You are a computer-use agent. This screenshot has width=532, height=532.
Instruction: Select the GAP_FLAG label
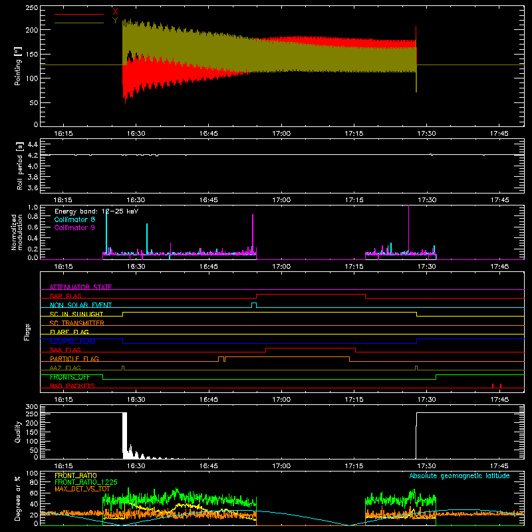[x=65, y=296]
